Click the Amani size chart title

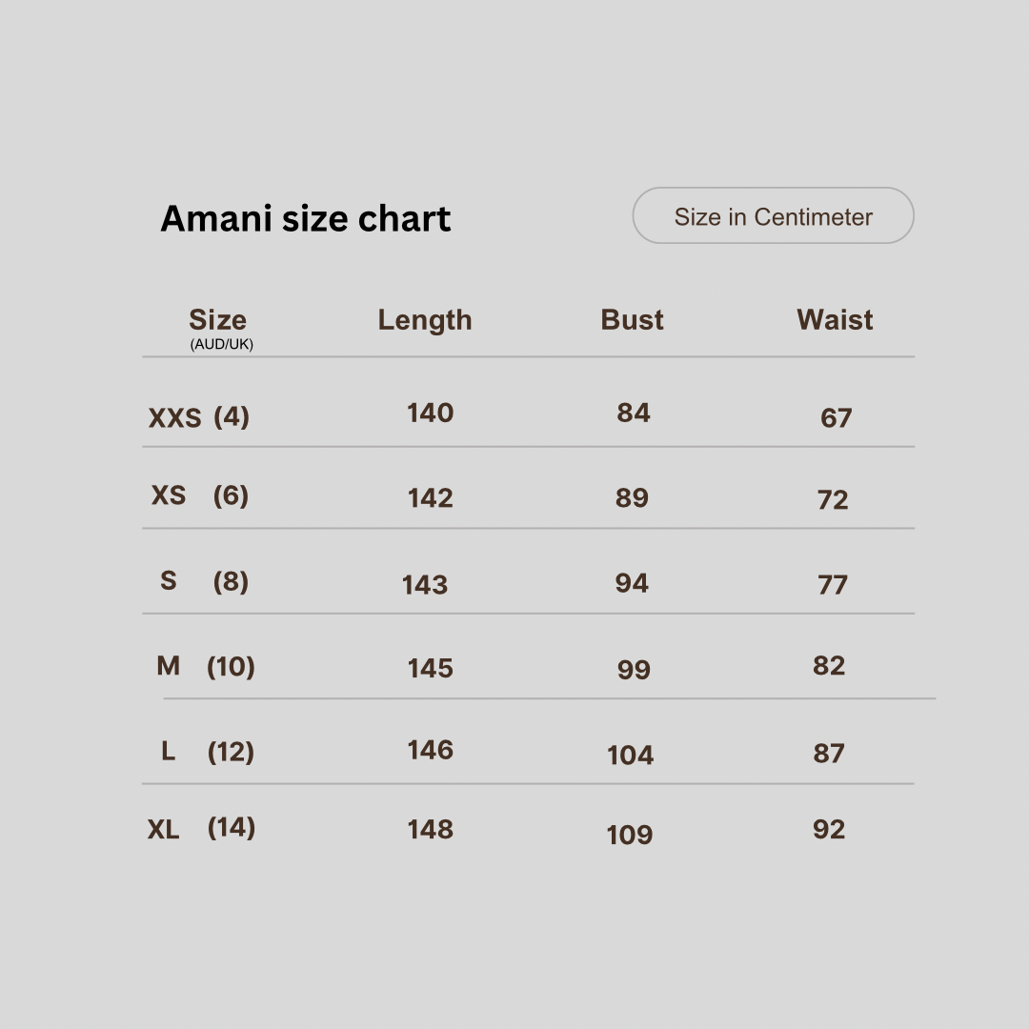(305, 219)
